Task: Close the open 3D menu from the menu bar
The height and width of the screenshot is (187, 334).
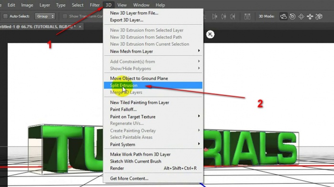Action: click(x=108, y=5)
